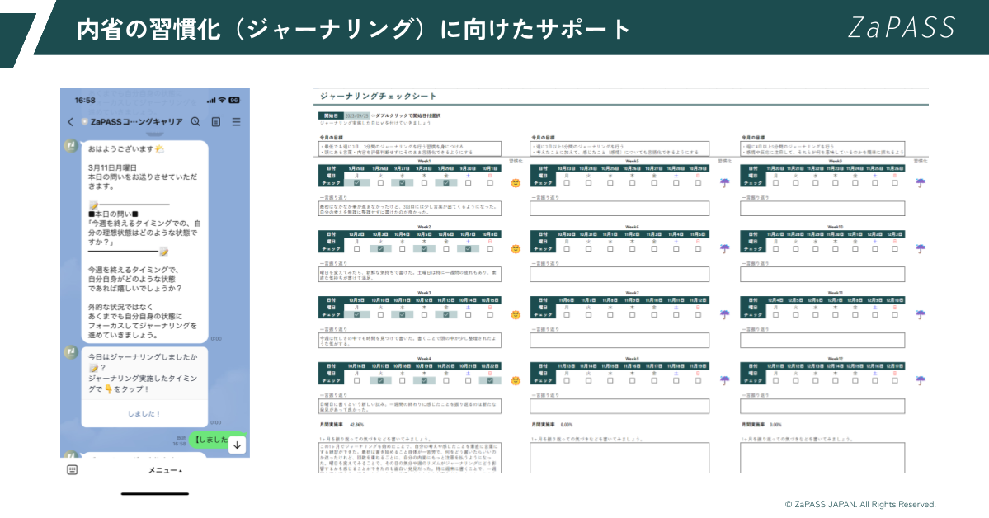This screenshot has width=989, height=518.
Task: Click the signal strength icon in the phone status bar
Action: click(211, 101)
